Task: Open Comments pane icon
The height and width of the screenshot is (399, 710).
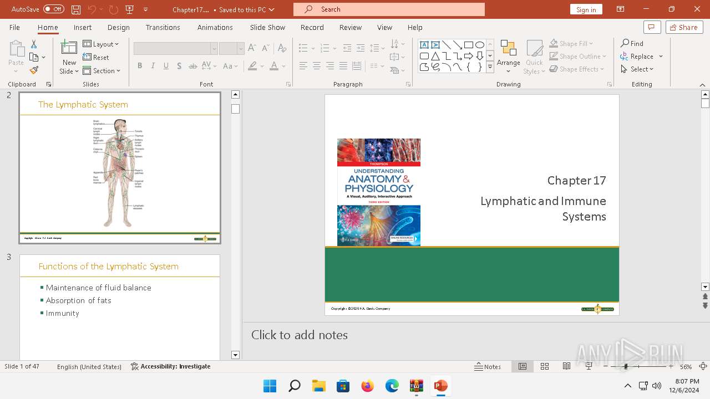Action: (652, 27)
